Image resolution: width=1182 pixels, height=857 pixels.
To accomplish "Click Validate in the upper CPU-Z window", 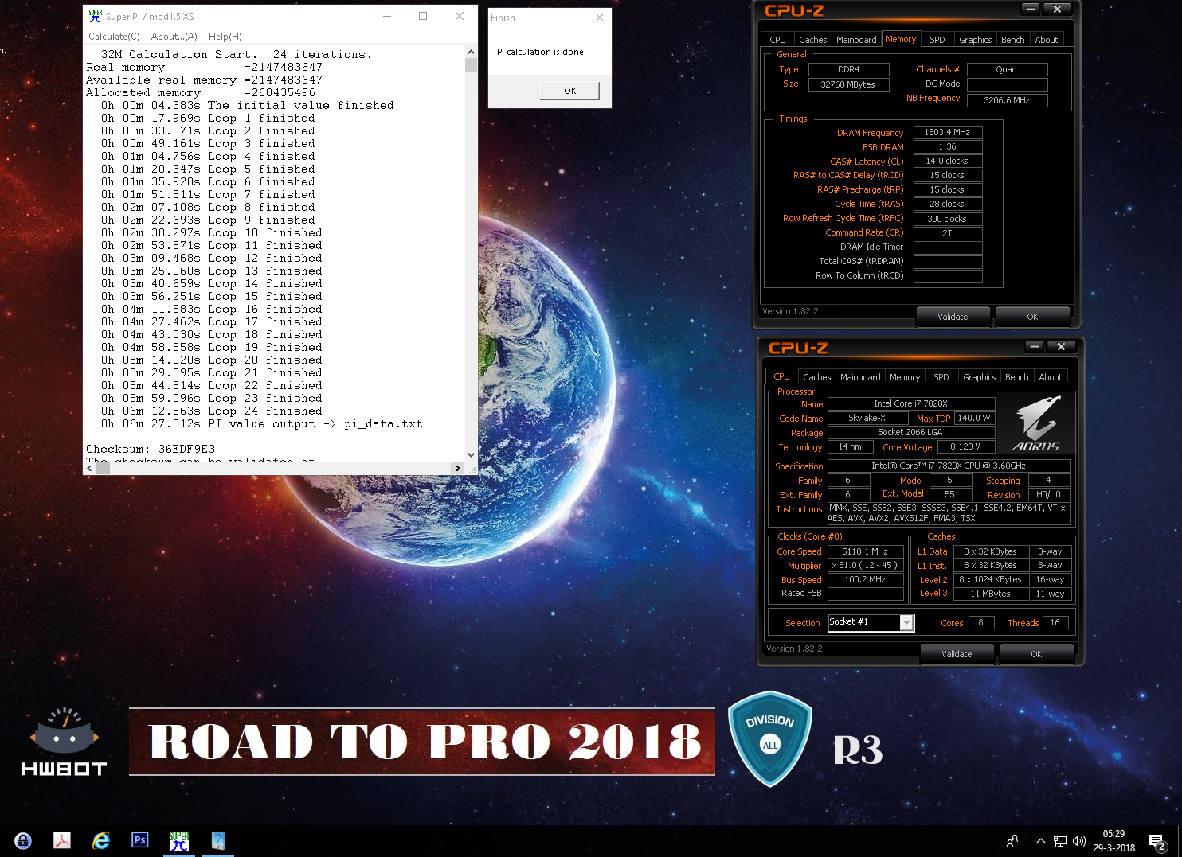I will point(953,317).
